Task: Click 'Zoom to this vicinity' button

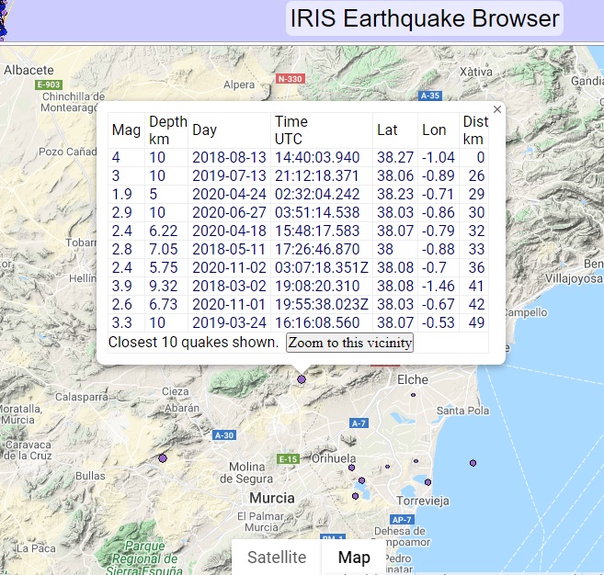Action: (349, 343)
